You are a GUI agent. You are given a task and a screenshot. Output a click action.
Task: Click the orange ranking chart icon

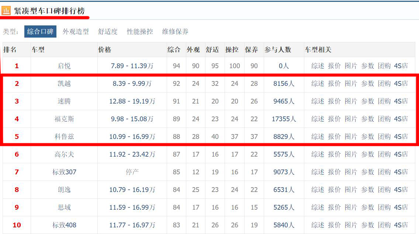click(6, 11)
